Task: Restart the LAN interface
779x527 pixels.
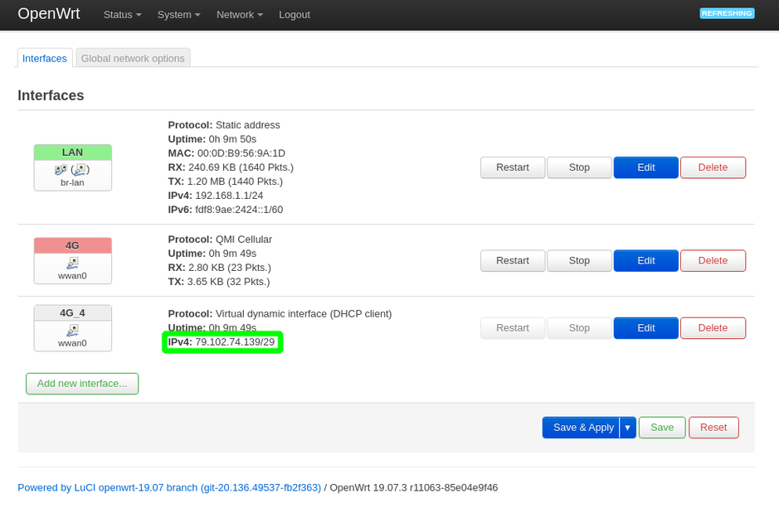Action: point(512,167)
